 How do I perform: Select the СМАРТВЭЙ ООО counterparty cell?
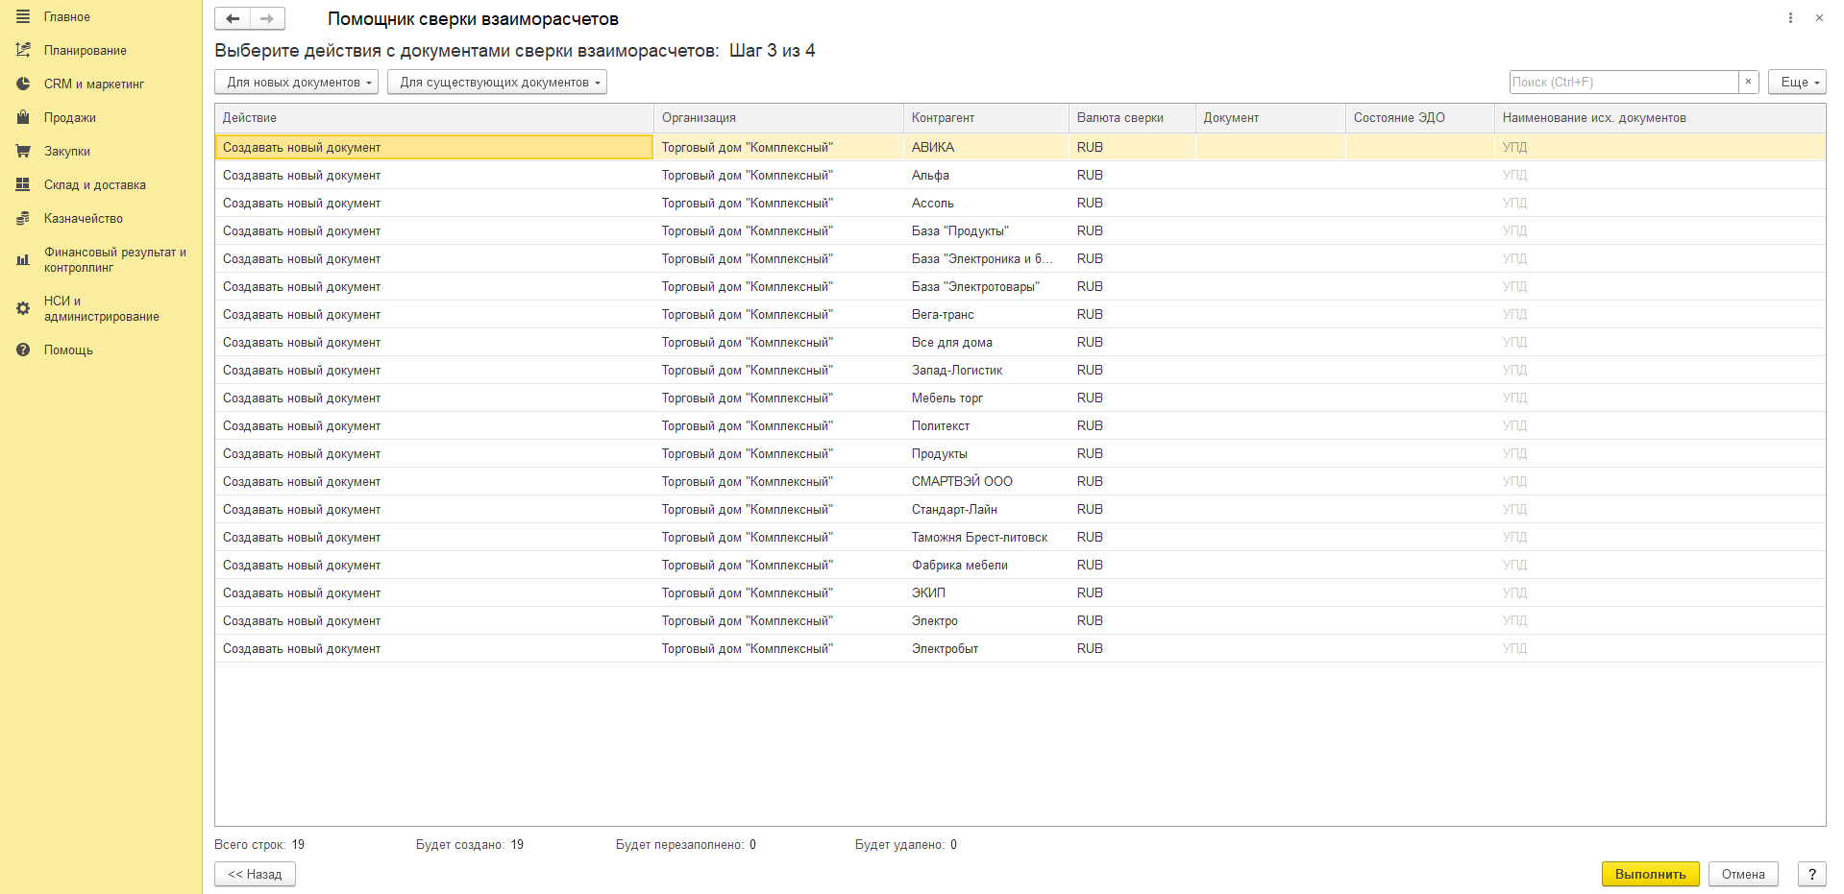(986, 481)
